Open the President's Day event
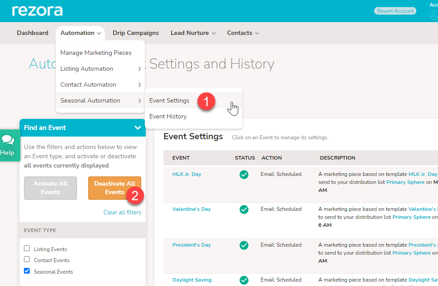This screenshot has height=286, width=438. (x=192, y=245)
